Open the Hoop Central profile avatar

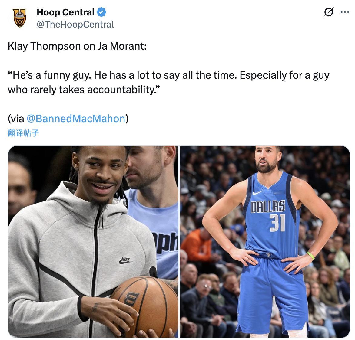tap(19, 18)
